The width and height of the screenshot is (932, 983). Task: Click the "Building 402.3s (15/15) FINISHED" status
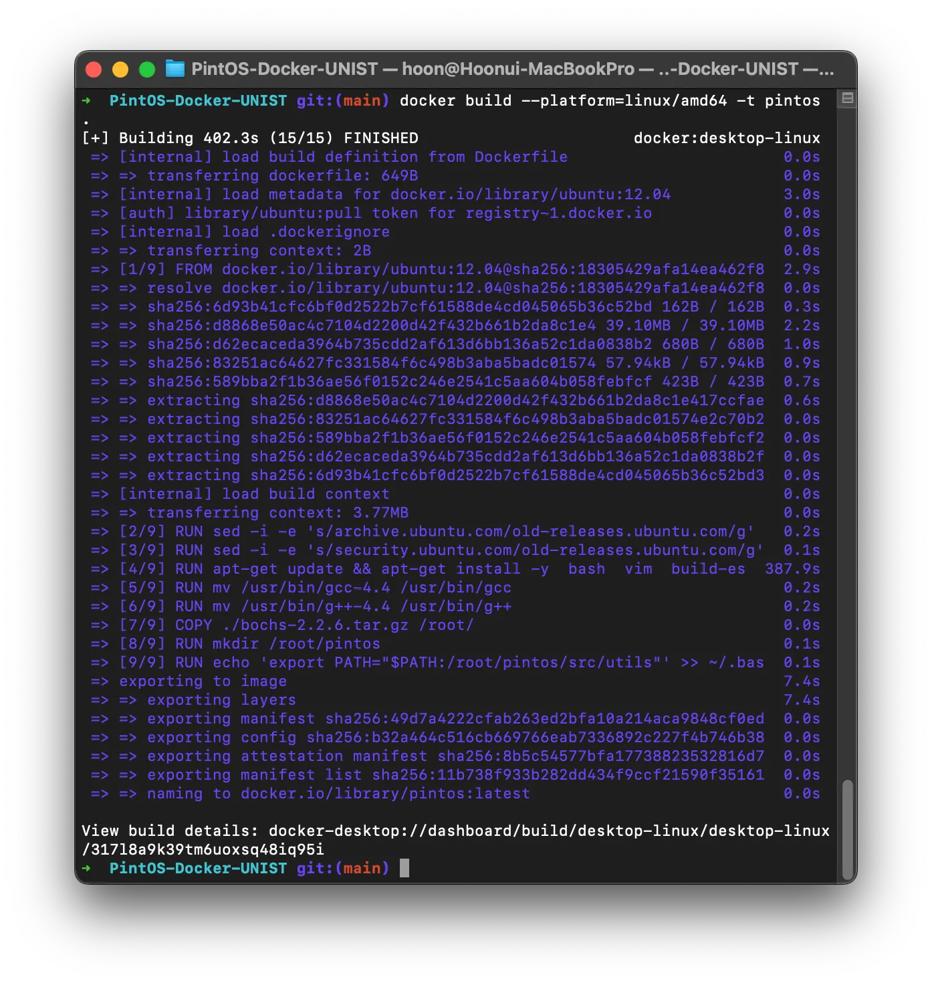268,138
